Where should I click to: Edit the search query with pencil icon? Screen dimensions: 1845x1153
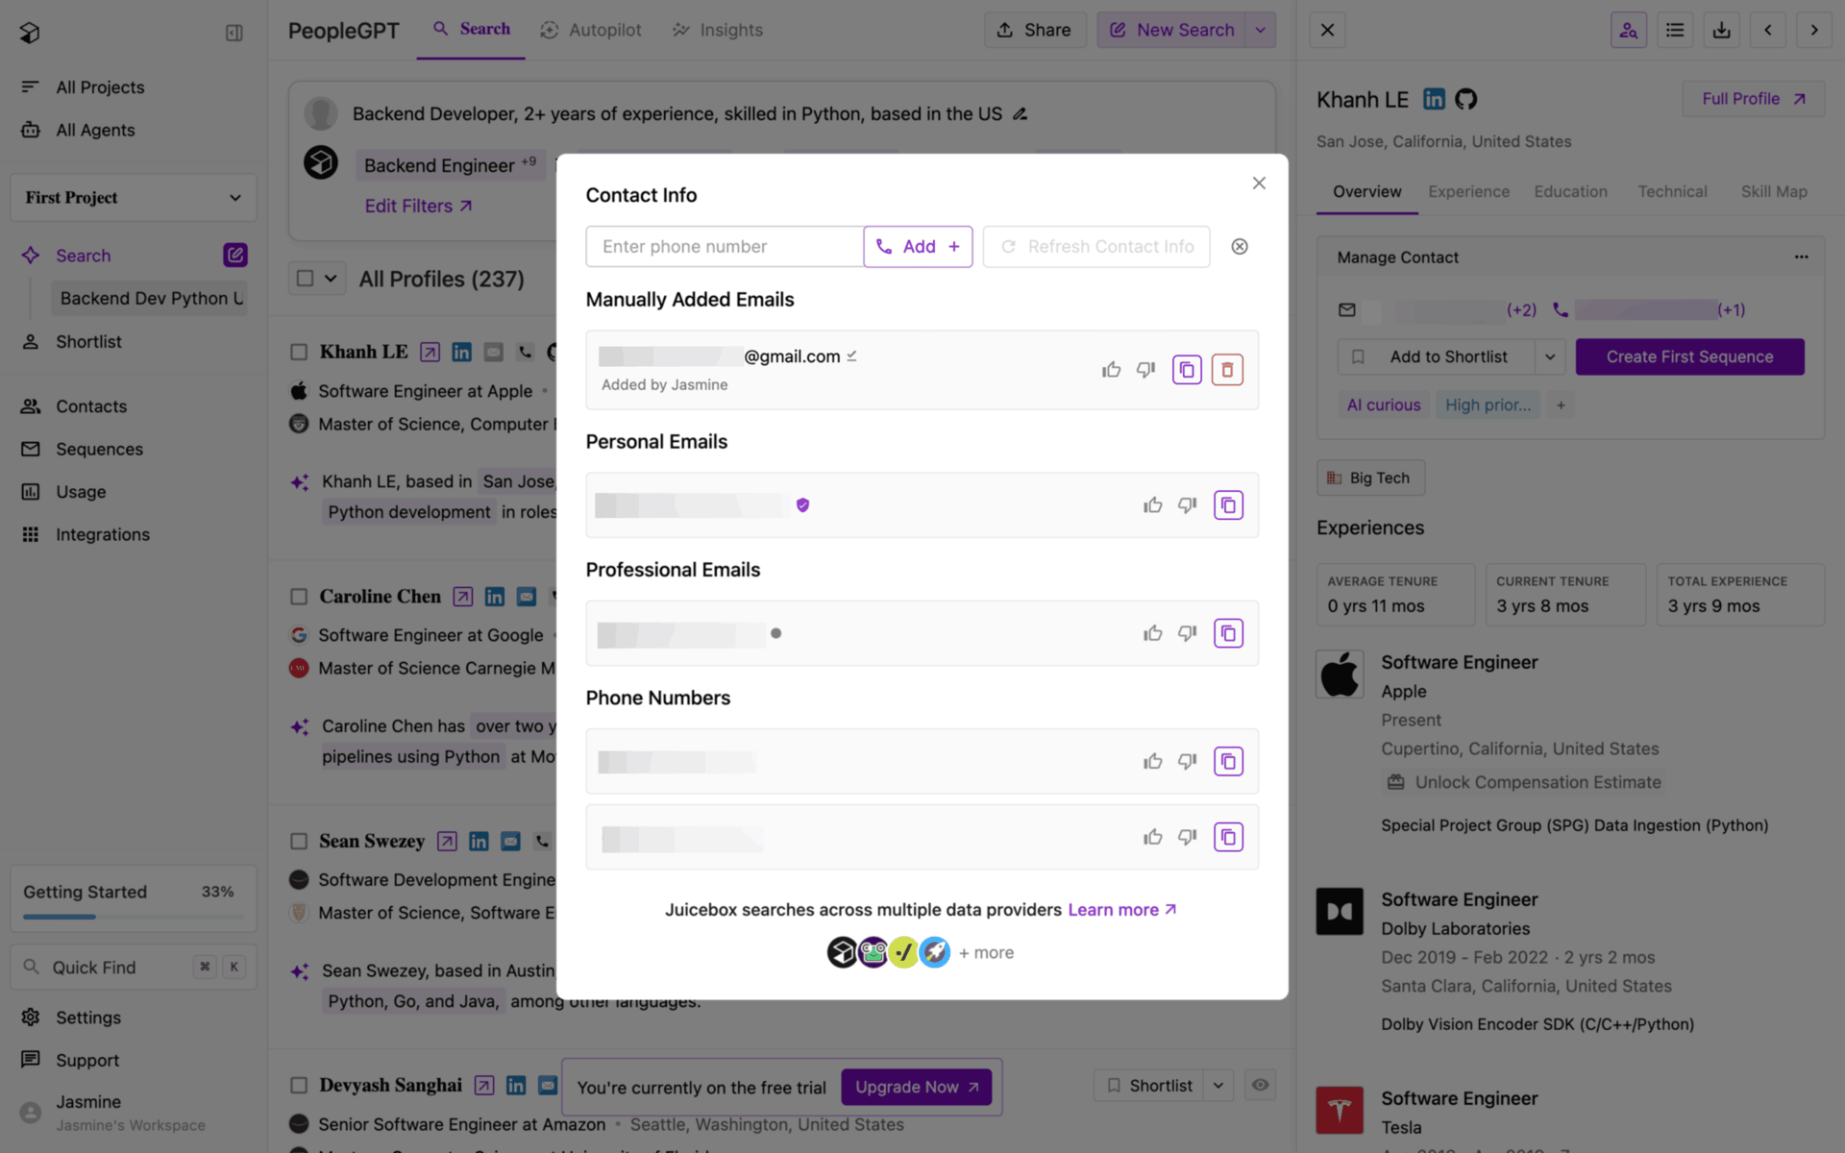click(1021, 113)
